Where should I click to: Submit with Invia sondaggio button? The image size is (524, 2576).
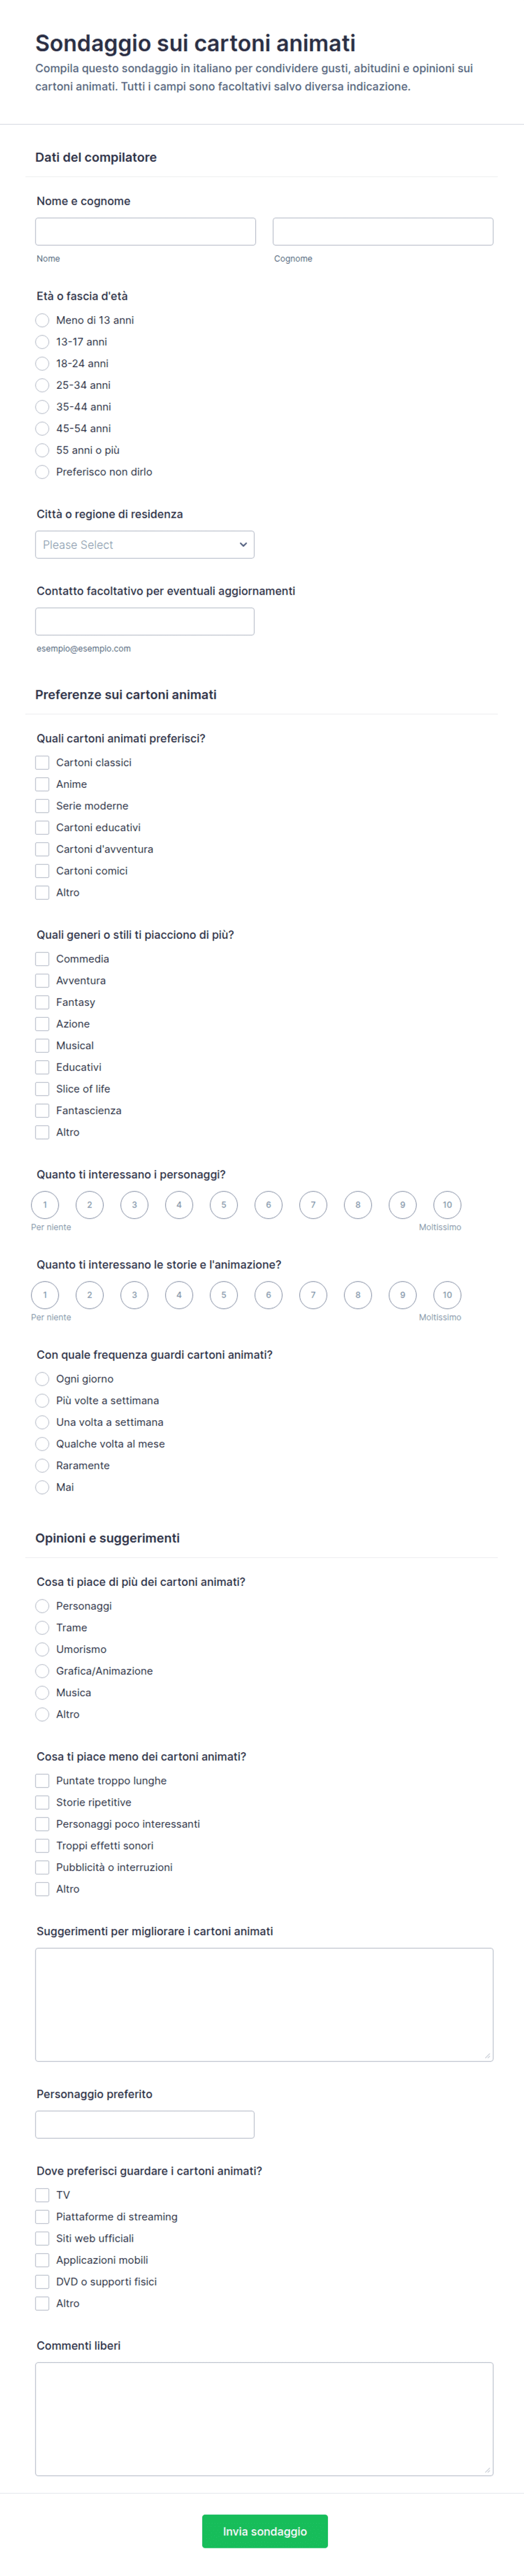tap(265, 2531)
